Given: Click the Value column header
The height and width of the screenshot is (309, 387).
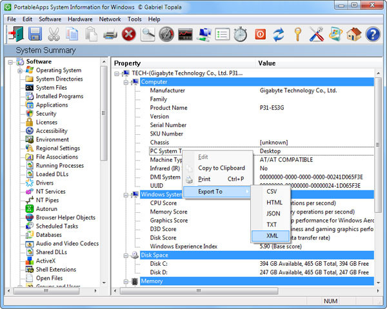Looking at the screenshot, I should coord(319,63).
